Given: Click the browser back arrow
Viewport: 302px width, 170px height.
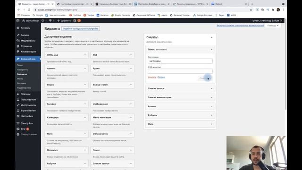Looking at the screenshot, I should pos(19,9).
